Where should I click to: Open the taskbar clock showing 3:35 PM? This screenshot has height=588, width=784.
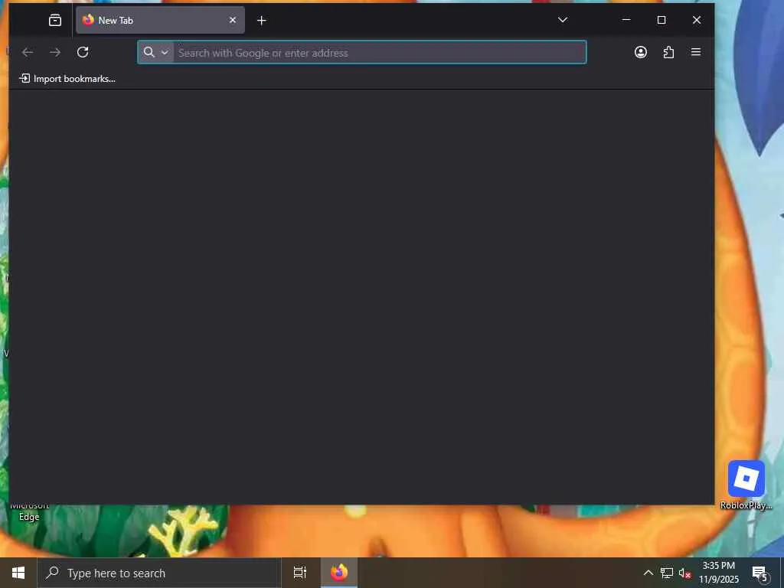(x=718, y=573)
